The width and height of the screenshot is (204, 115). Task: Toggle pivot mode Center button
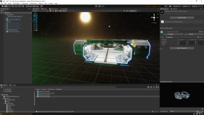point(29,6)
